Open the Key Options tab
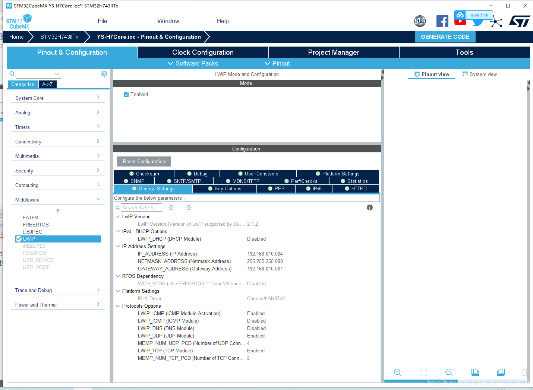 [x=224, y=188]
